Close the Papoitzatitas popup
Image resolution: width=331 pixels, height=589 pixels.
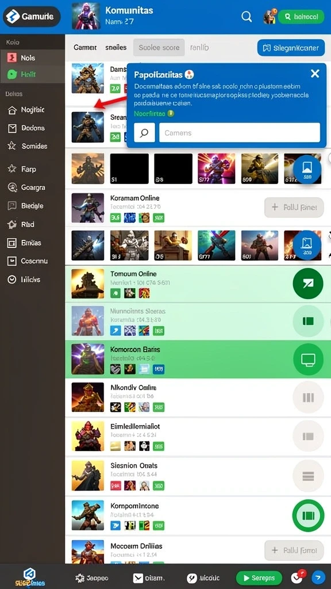pyautogui.click(x=315, y=74)
